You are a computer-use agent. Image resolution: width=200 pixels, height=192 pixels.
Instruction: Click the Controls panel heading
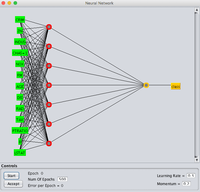coord(9,166)
